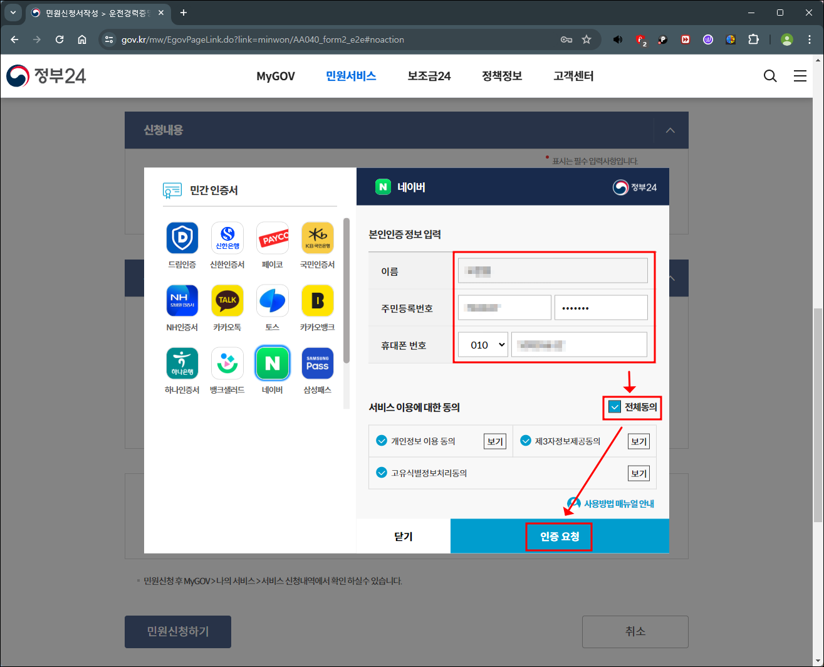Screen dimensions: 824x667
Task: Choose the 카카오뱅크 certificate icon
Action: pyautogui.click(x=318, y=301)
